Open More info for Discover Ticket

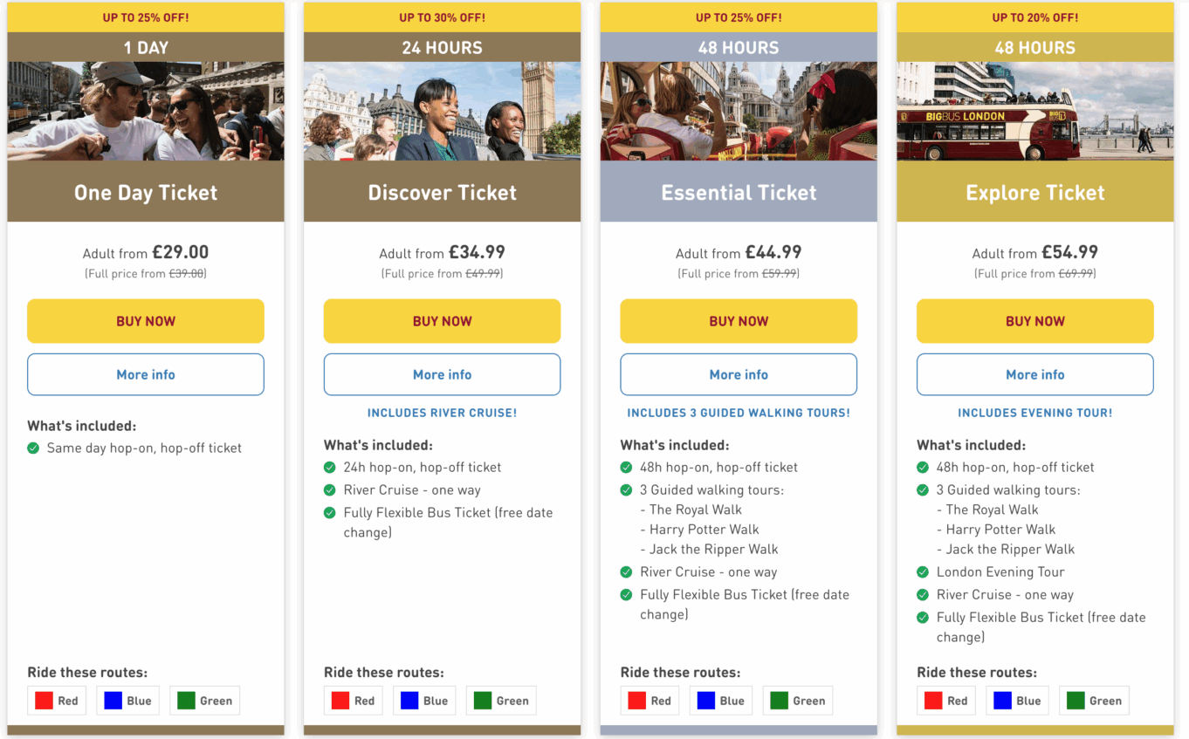(x=442, y=374)
